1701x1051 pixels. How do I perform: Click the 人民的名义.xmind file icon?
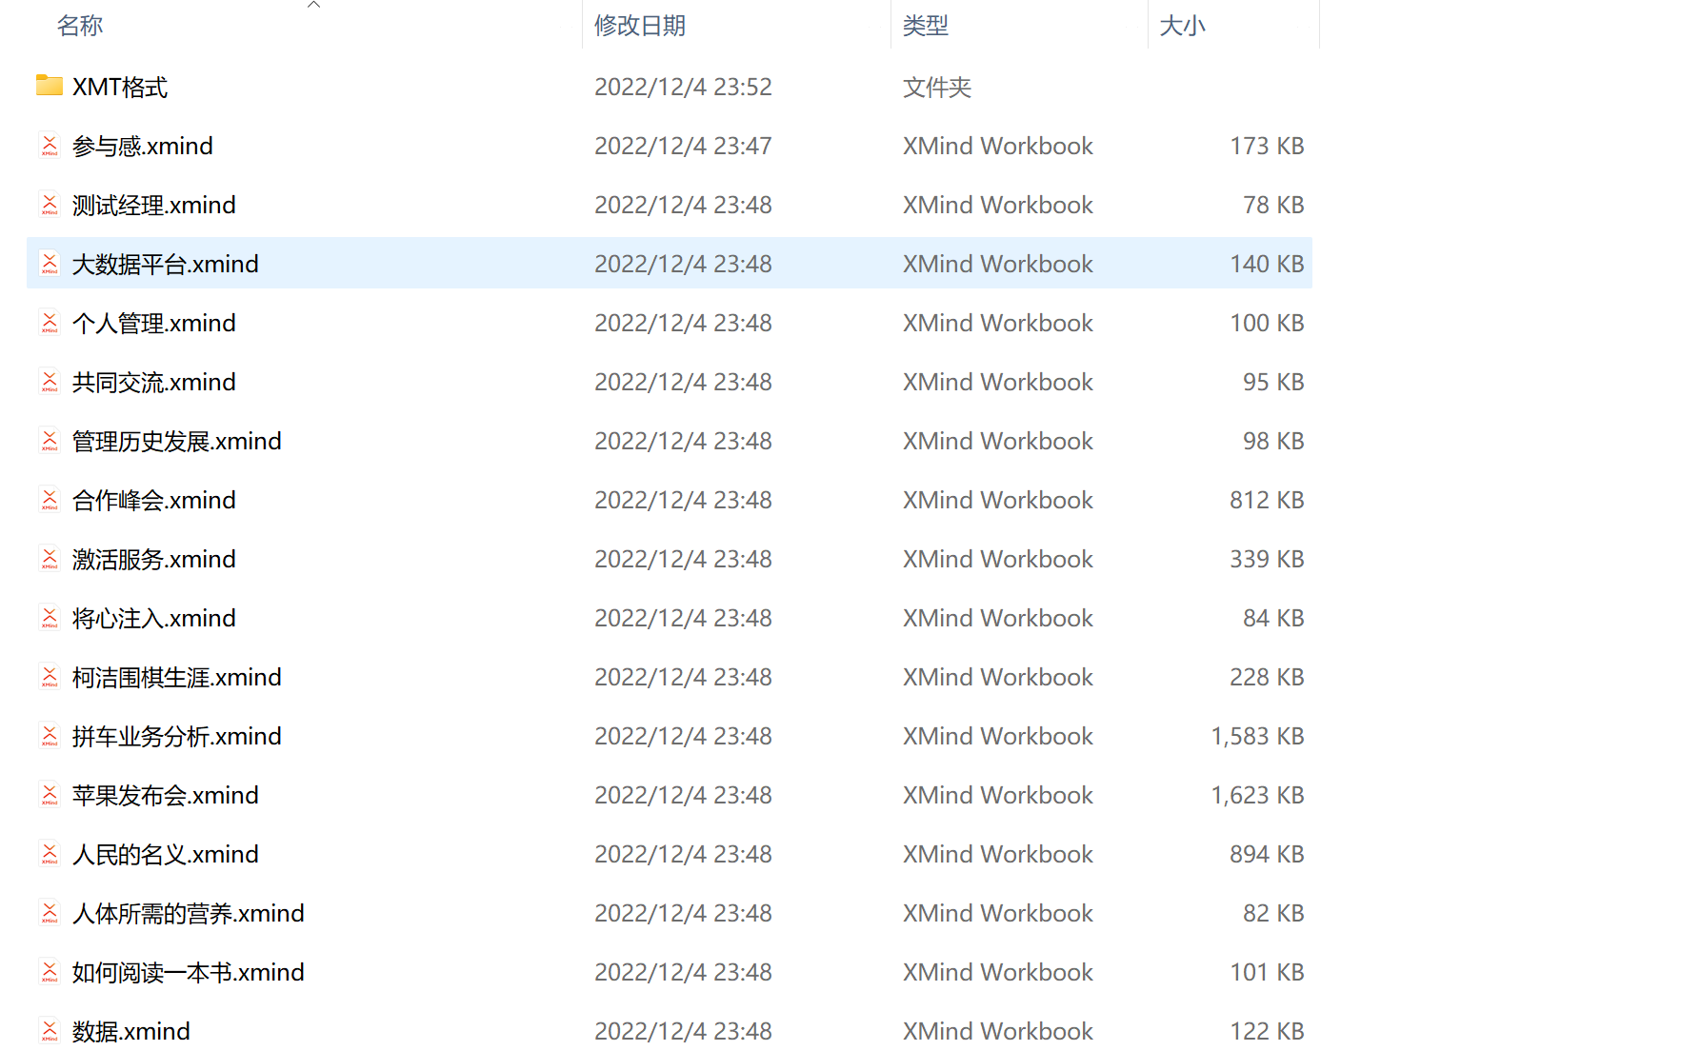point(50,854)
